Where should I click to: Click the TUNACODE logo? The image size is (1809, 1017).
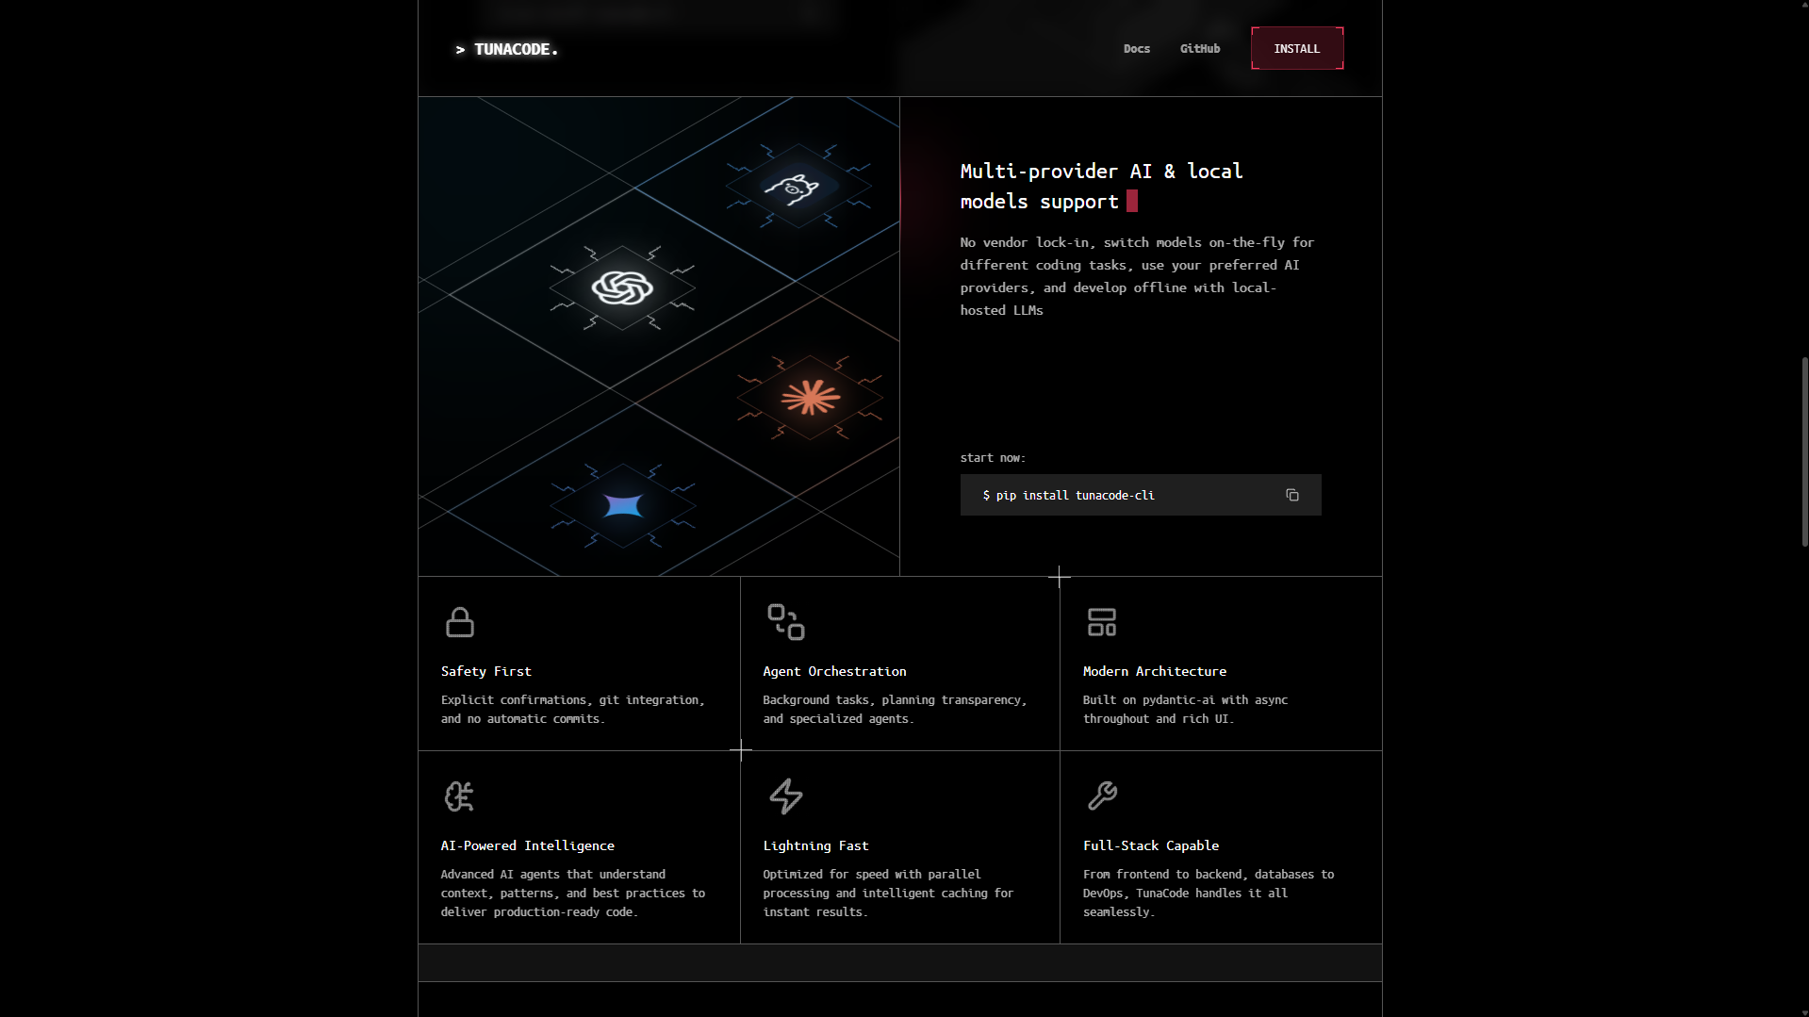click(x=506, y=49)
